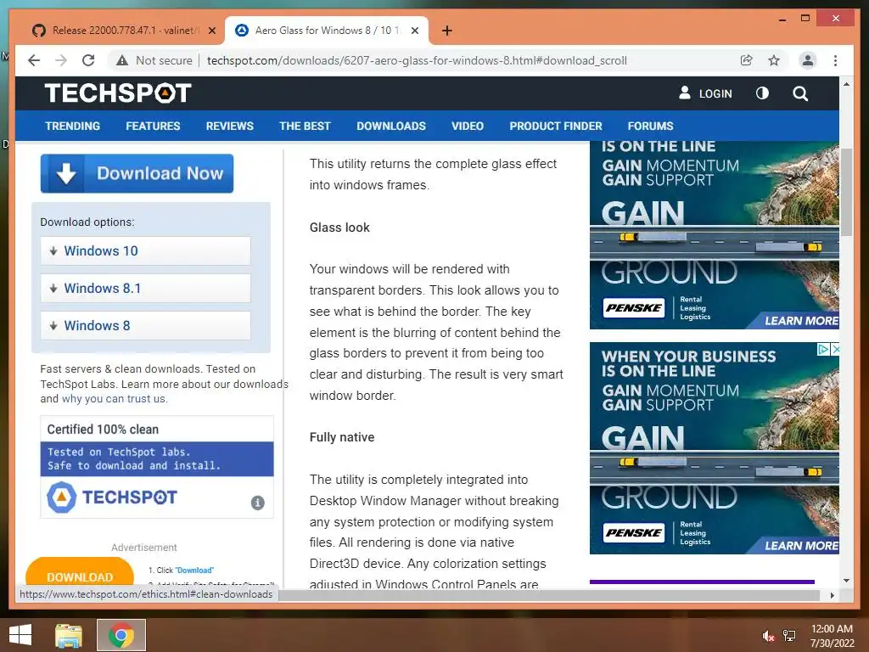Click the 'Glass look' heading text
Viewport: 869px width, 652px height.
339,228
